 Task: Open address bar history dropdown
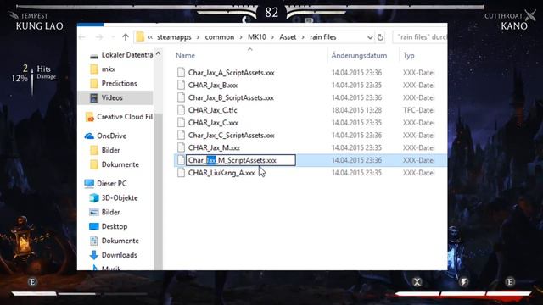370,37
